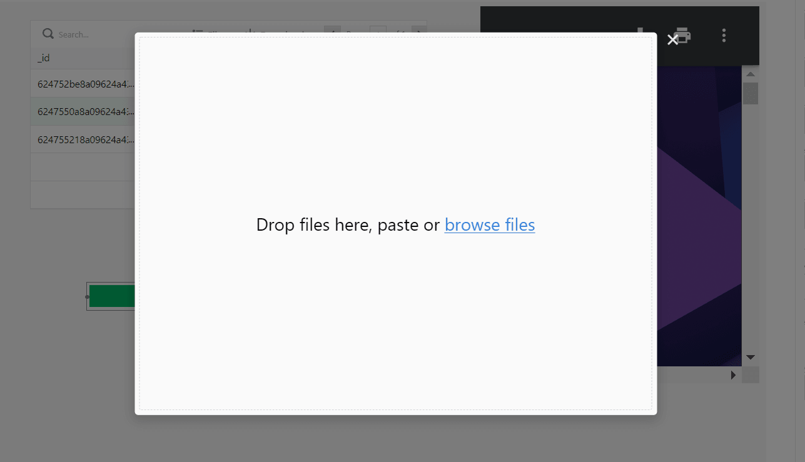The image size is (805, 462).
Task: Close the file upload dialog
Action: (x=672, y=40)
